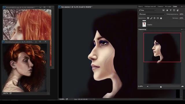This screenshot has height=104, width=185.
Task: Click the lock all padlock icon
Action: pyautogui.click(x=161, y=18)
